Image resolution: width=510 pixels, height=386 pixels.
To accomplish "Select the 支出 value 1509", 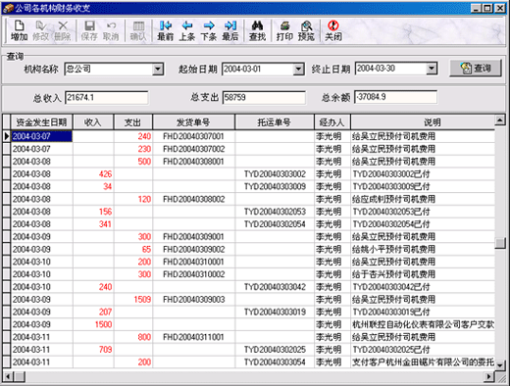I will point(133,300).
